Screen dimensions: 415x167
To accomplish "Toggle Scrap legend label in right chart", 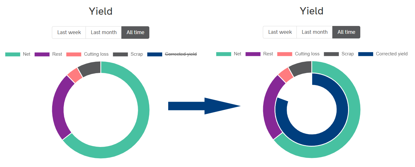I will (x=348, y=54).
